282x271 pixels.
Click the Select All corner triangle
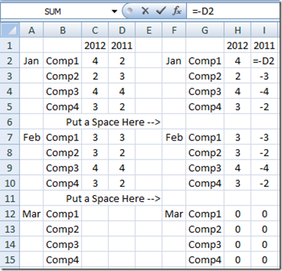[10, 30]
